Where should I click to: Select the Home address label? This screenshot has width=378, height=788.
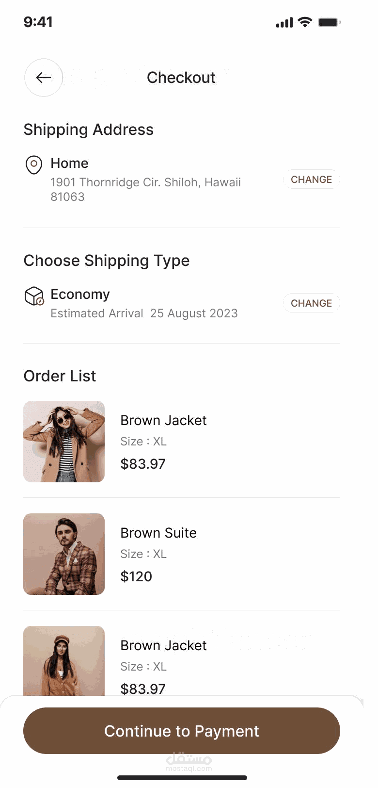pyautogui.click(x=69, y=163)
